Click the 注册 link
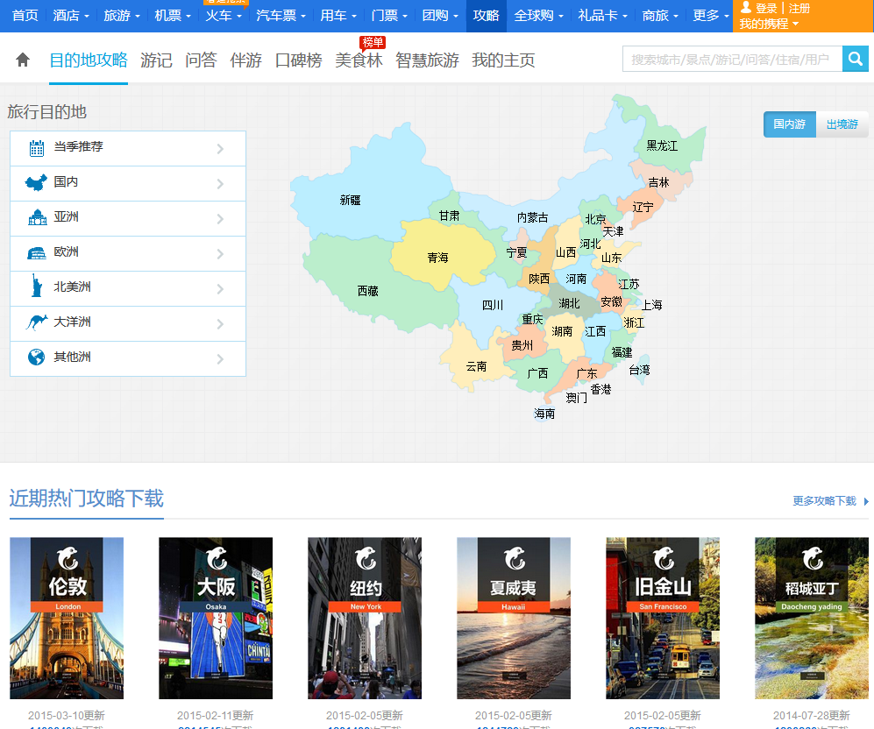 (799, 9)
